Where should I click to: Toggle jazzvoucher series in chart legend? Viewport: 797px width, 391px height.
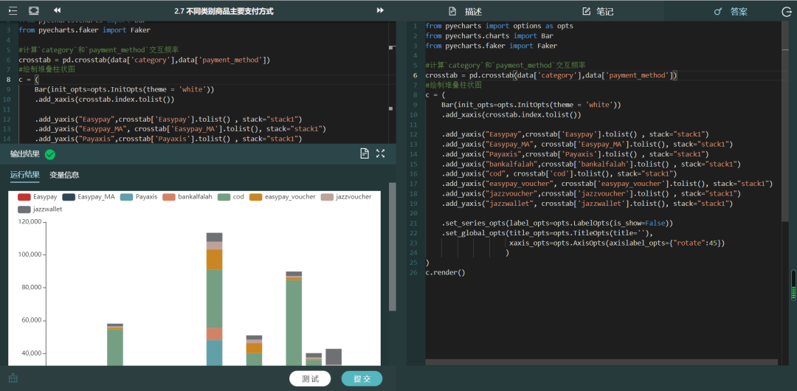[346, 197]
